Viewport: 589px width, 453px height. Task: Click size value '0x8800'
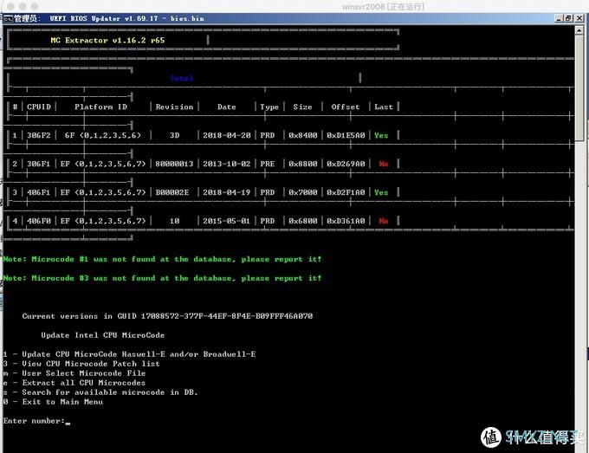[303, 164]
